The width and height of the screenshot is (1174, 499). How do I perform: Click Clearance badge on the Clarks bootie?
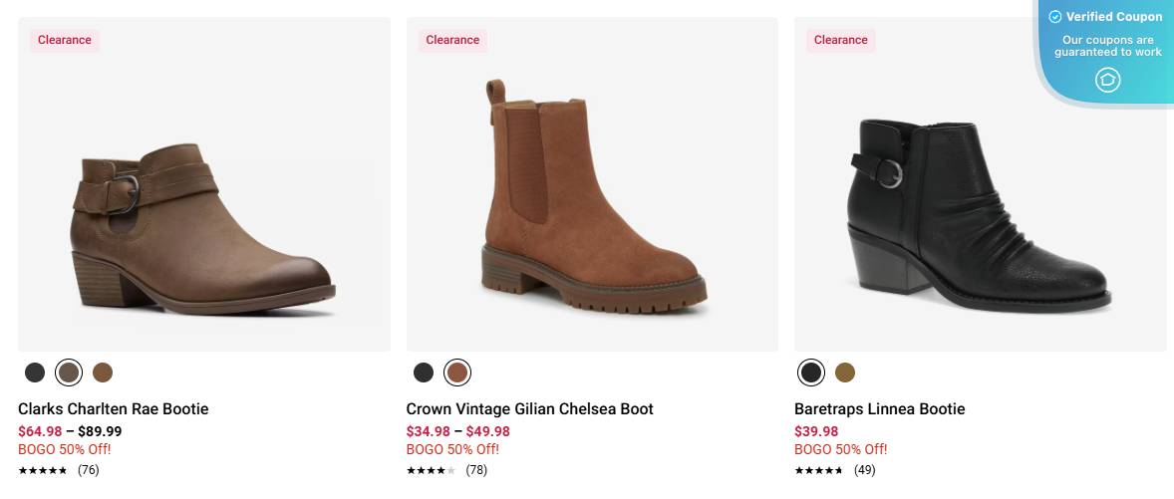(65, 40)
